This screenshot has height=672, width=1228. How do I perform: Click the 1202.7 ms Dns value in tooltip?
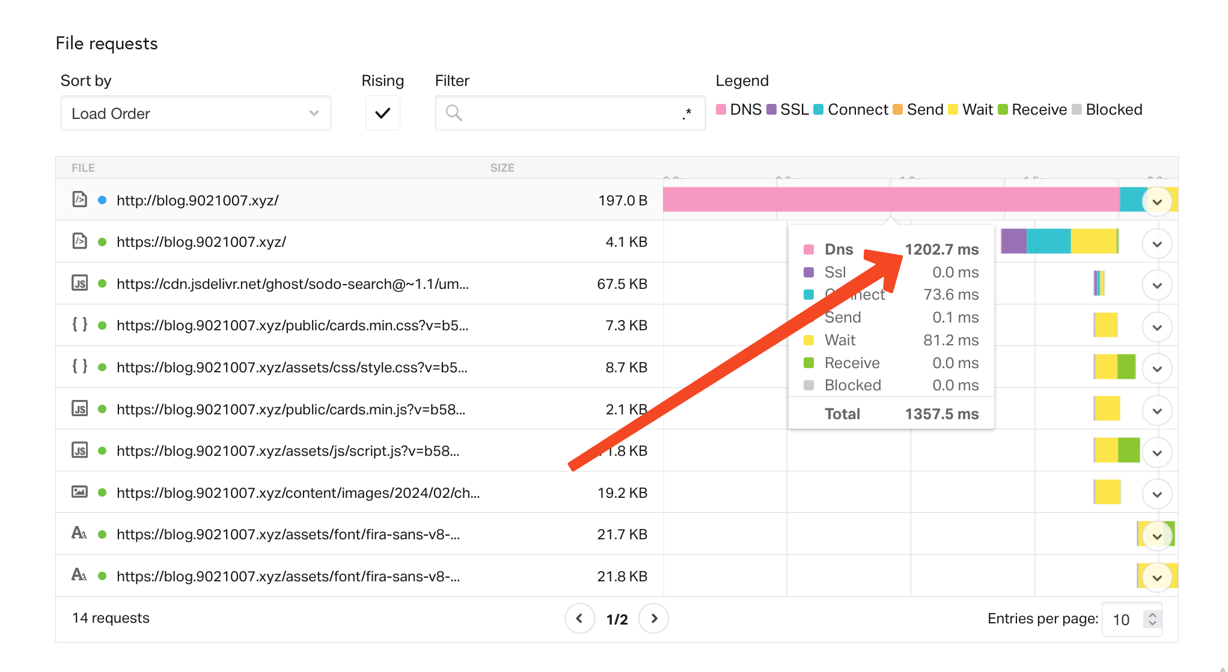click(942, 249)
